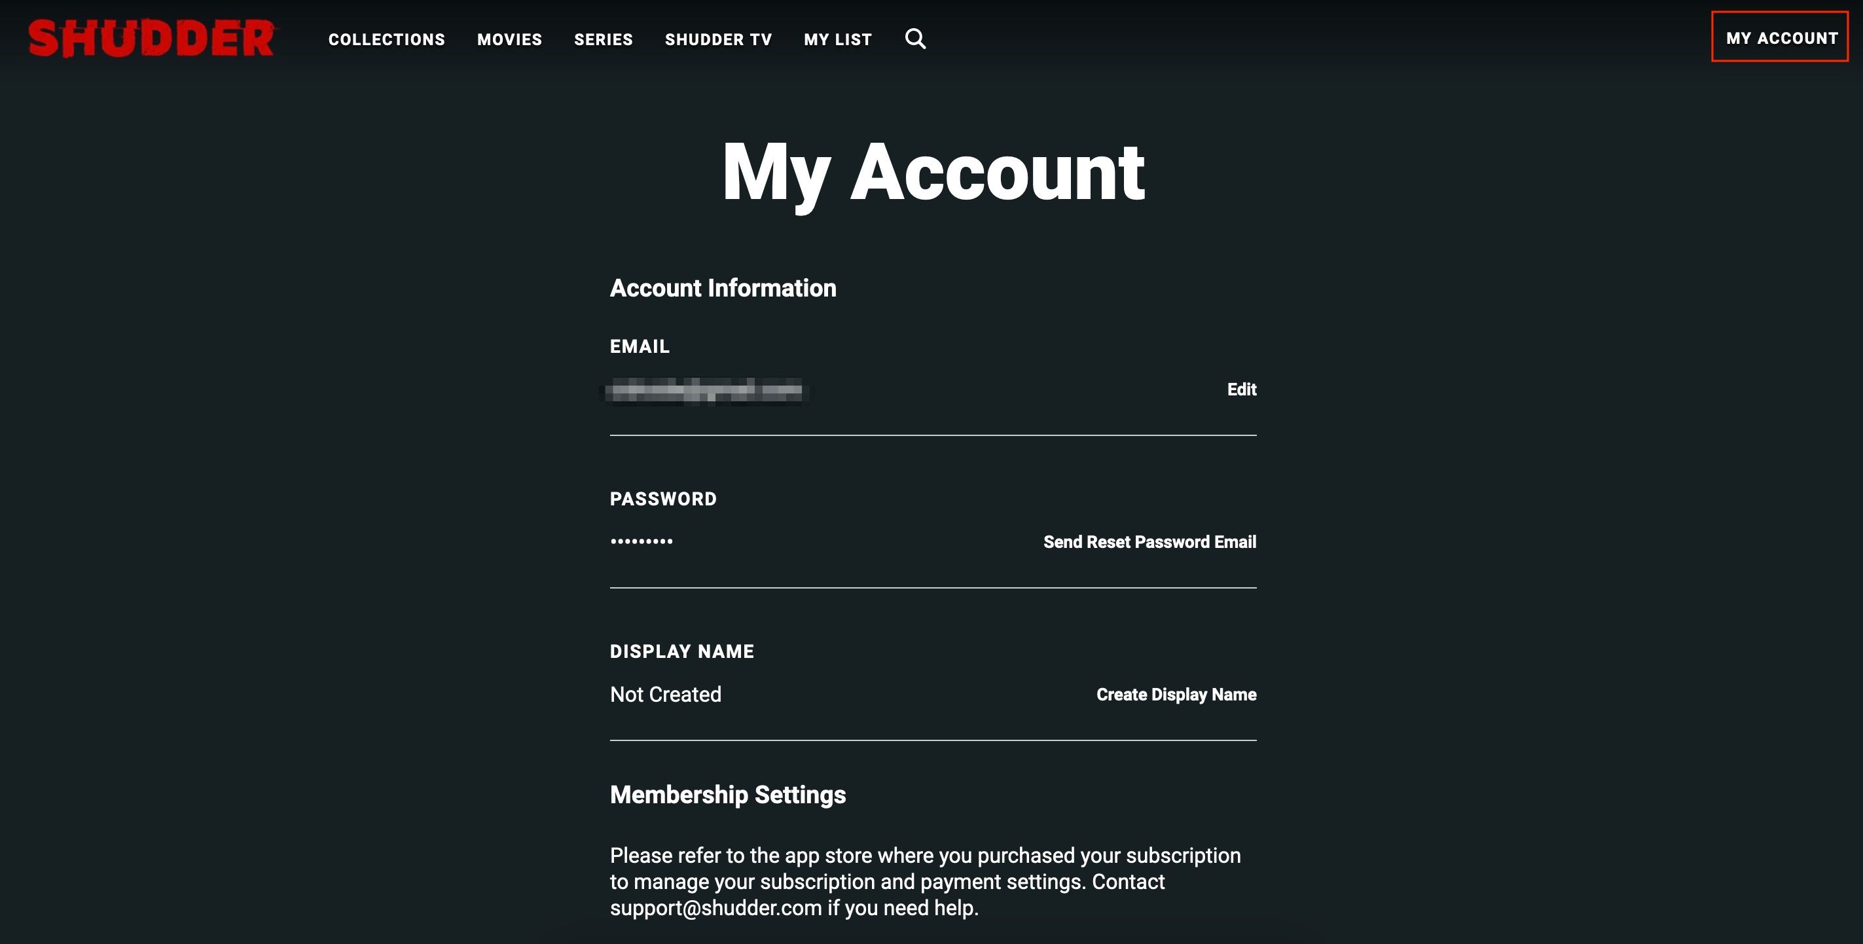Click the Membership Settings heading
1863x944 pixels.
[x=727, y=794]
